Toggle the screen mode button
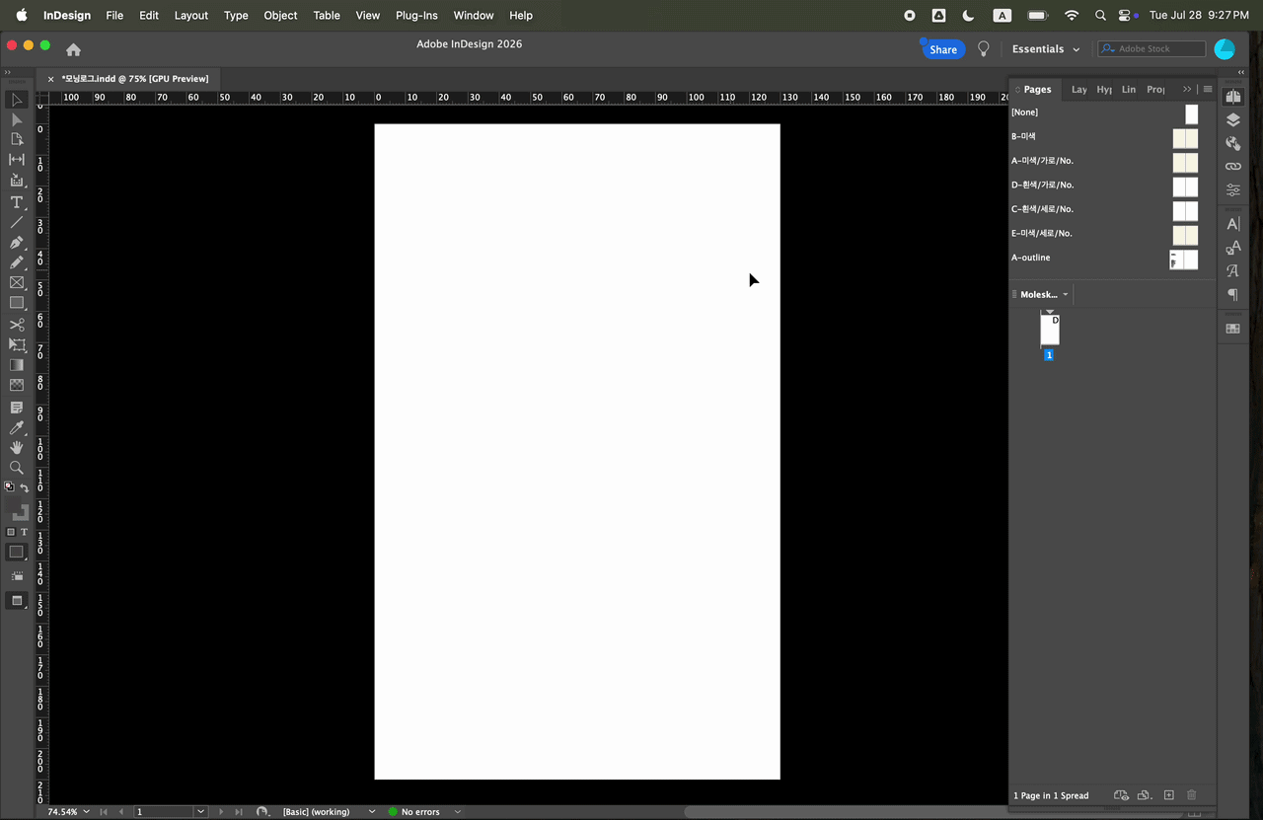The width and height of the screenshot is (1263, 820). 17,601
